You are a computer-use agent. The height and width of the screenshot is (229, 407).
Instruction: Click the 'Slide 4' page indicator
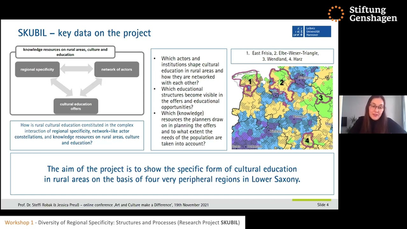323,205
